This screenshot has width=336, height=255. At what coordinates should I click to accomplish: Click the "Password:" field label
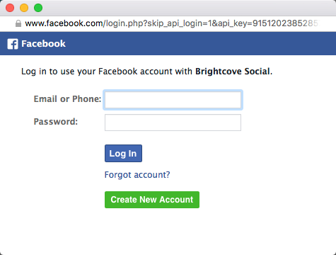(56, 122)
